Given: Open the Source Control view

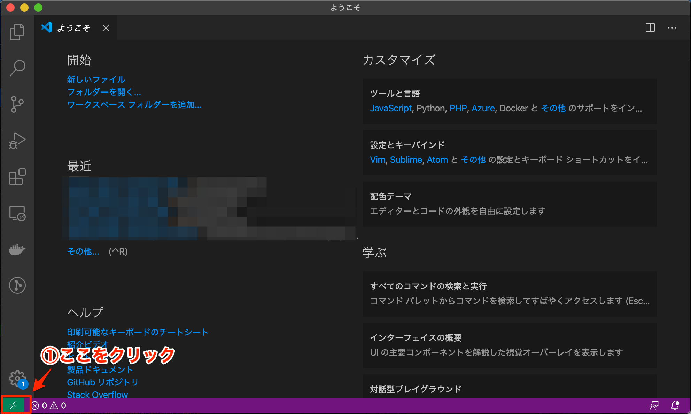Looking at the screenshot, I should 17,104.
